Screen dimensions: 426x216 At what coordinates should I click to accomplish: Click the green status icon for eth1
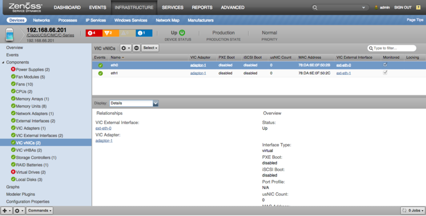click(x=101, y=73)
